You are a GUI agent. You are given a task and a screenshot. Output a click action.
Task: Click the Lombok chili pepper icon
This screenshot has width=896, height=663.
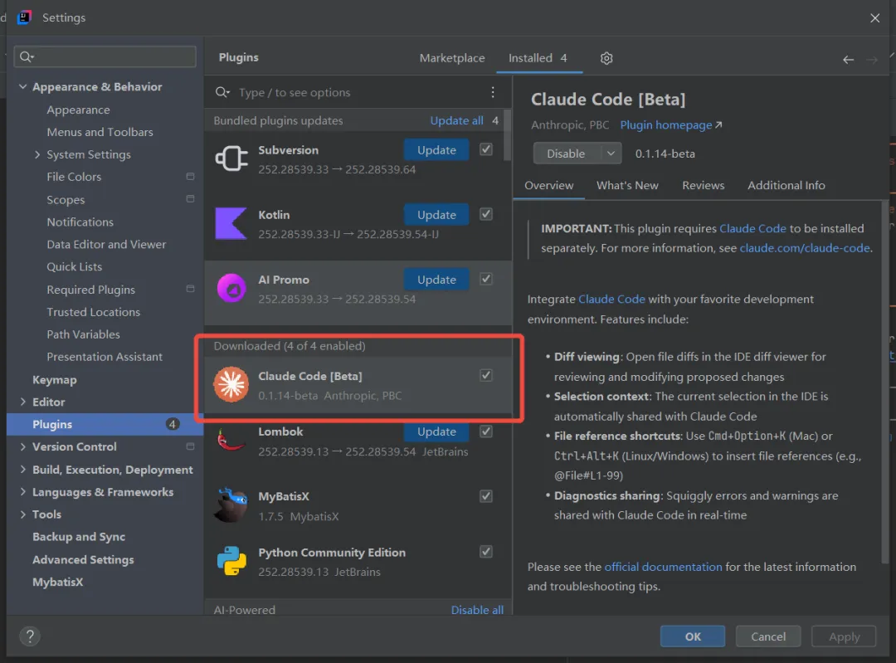click(x=231, y=441)
